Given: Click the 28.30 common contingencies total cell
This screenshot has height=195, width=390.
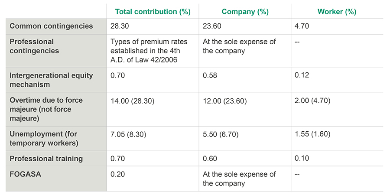Looking at the screenshot, I should click(x=120, y=26).
